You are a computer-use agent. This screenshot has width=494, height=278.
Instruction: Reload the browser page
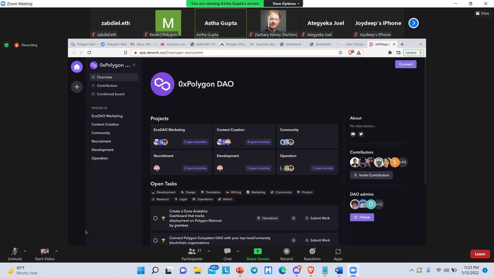[x=89, y=53]
